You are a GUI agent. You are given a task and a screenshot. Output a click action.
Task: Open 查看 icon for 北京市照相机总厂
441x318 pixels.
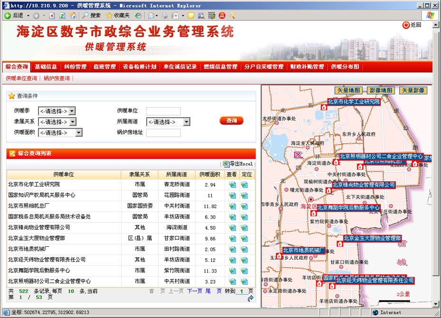tap(232, 206)
